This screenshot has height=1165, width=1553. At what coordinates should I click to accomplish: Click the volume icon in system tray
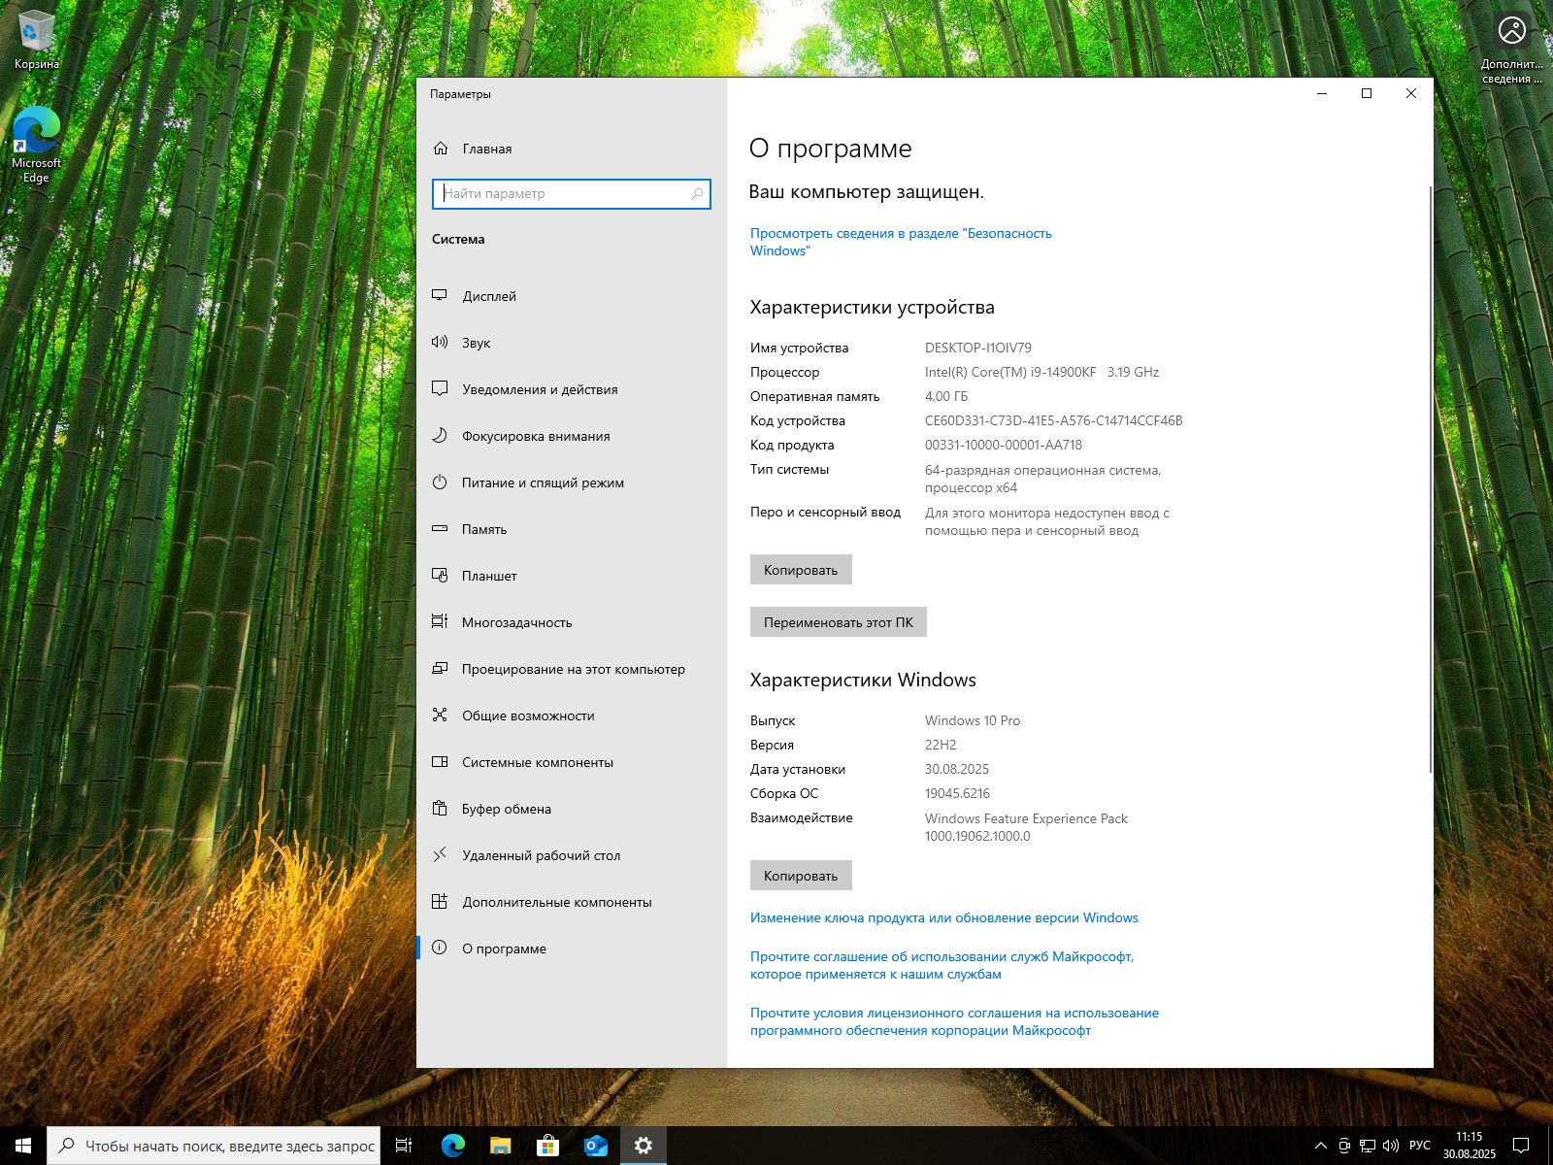coord(1391,1146)
